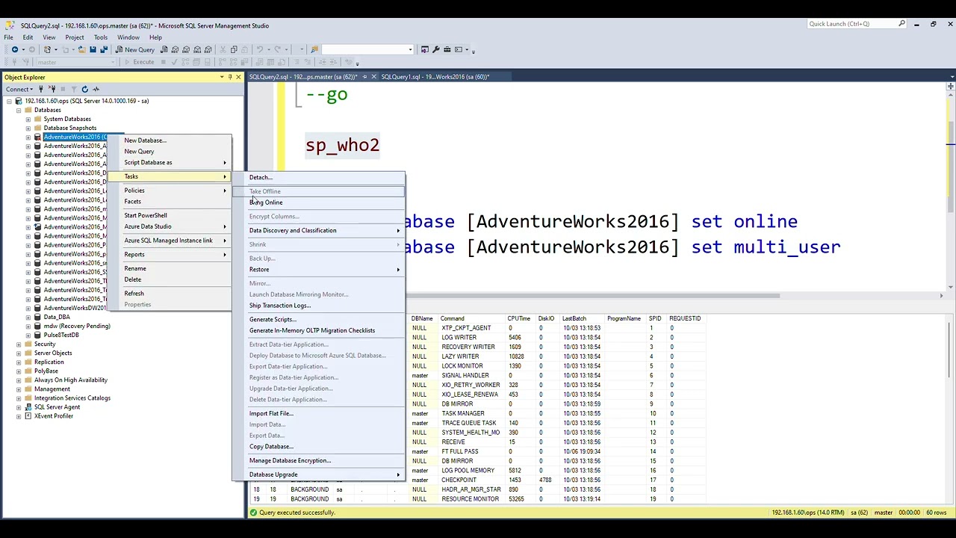The image size is (956, 538).
Task: Click Import Flat File... entry
Action: point(319,413)
